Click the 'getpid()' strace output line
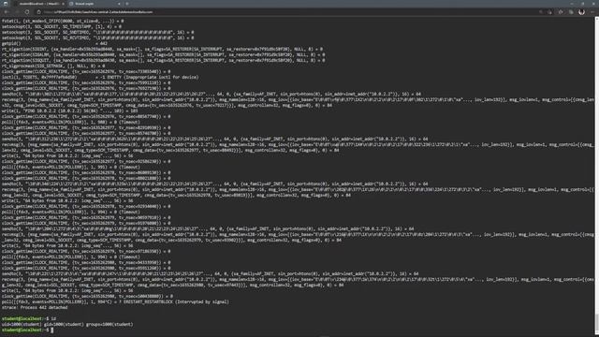The height and width of the screenshot is (337, 599). click(54, 44)
